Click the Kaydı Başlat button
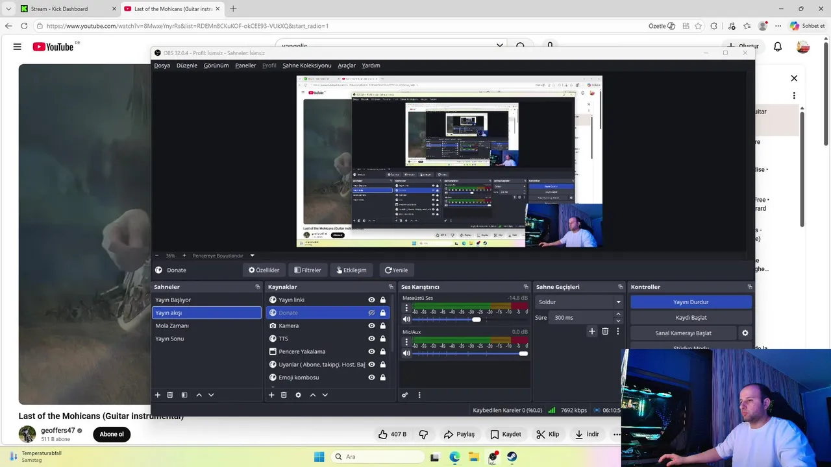831x467 pixels. pyautogui.click(x=691, y=317)
